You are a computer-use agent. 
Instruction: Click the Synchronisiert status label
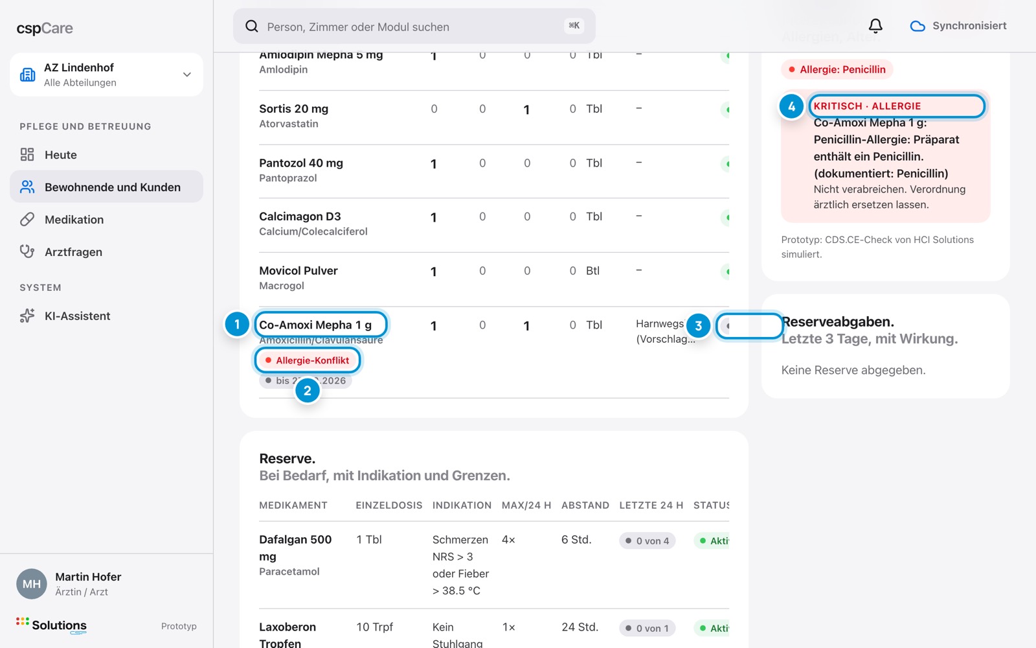pos(969,26)
